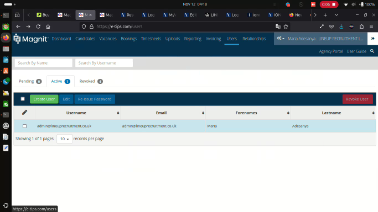The image size is (378, 212).
Task: Open Timesheets in the nav bar
Action: click(x=151, y=39)
